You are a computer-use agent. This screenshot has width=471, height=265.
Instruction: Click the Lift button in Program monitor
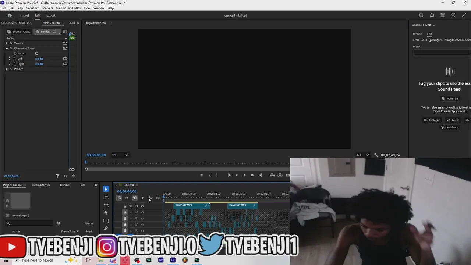[272, 175]
